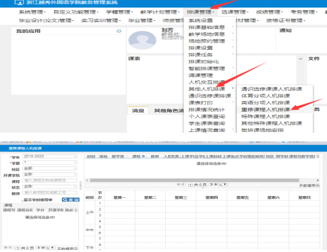Open the 选课管理 menu
327x252 pixels.
tap(235, 12)
